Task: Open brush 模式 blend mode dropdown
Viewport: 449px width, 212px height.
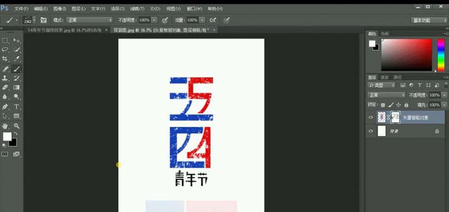Action: (x=89, y=20)
